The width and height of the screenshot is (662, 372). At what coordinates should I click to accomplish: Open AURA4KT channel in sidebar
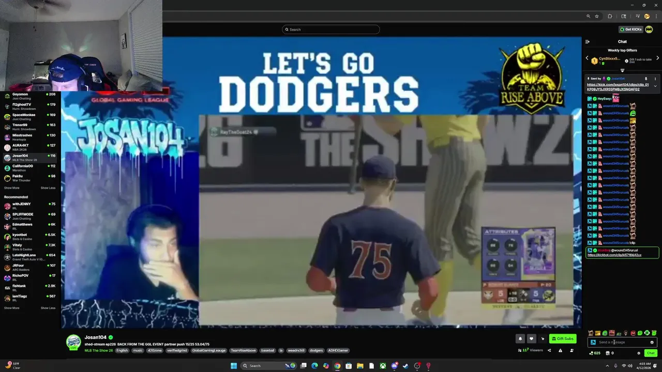(29, 147)
